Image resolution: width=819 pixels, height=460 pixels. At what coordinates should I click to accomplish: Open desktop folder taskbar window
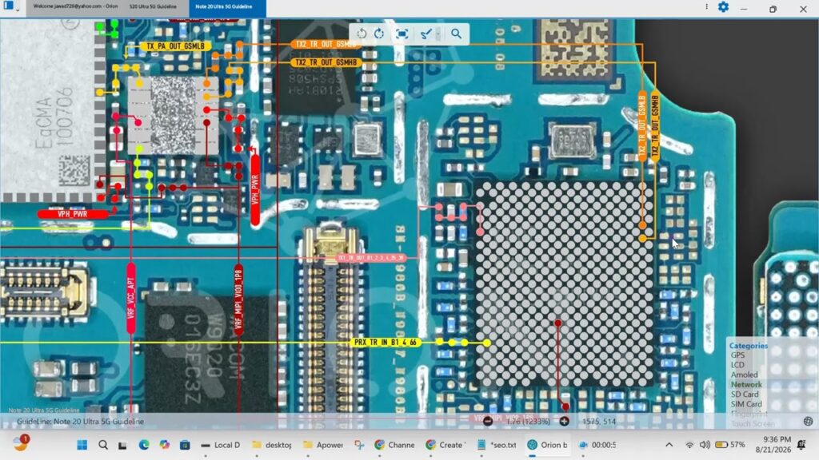tap(272, 445)
